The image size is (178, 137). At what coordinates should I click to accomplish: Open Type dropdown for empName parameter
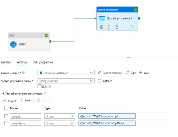(x=60, y=123)
